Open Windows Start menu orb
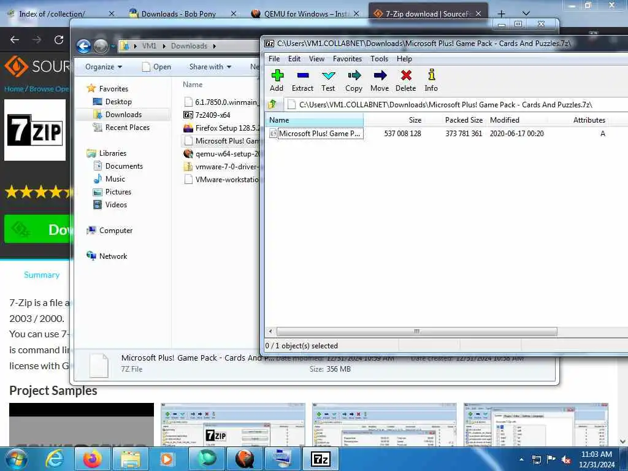Image resolution: width=628 pixels, height=471 pixels. tap(17, 459)
